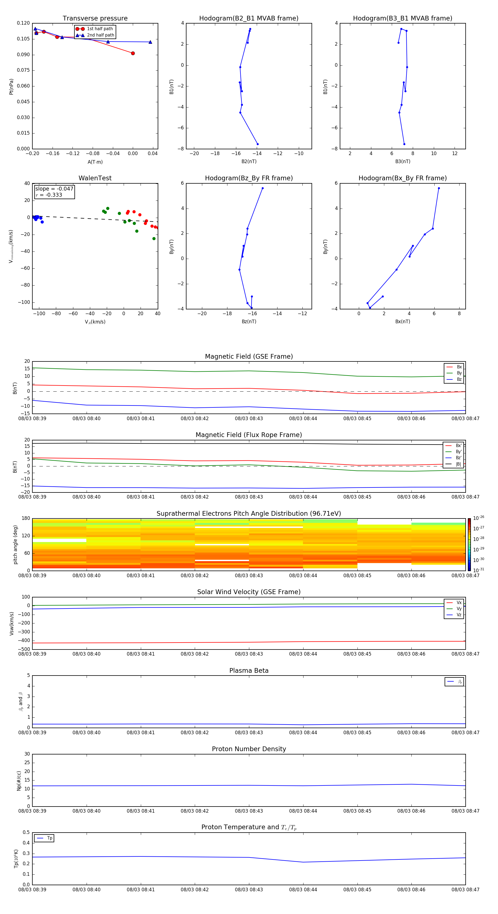The height and width of the screenshot is (914, 498).
Task: Click the 'Solar Wind Velocity (GSE Frame)' title
Action: (x=249, y=592)
